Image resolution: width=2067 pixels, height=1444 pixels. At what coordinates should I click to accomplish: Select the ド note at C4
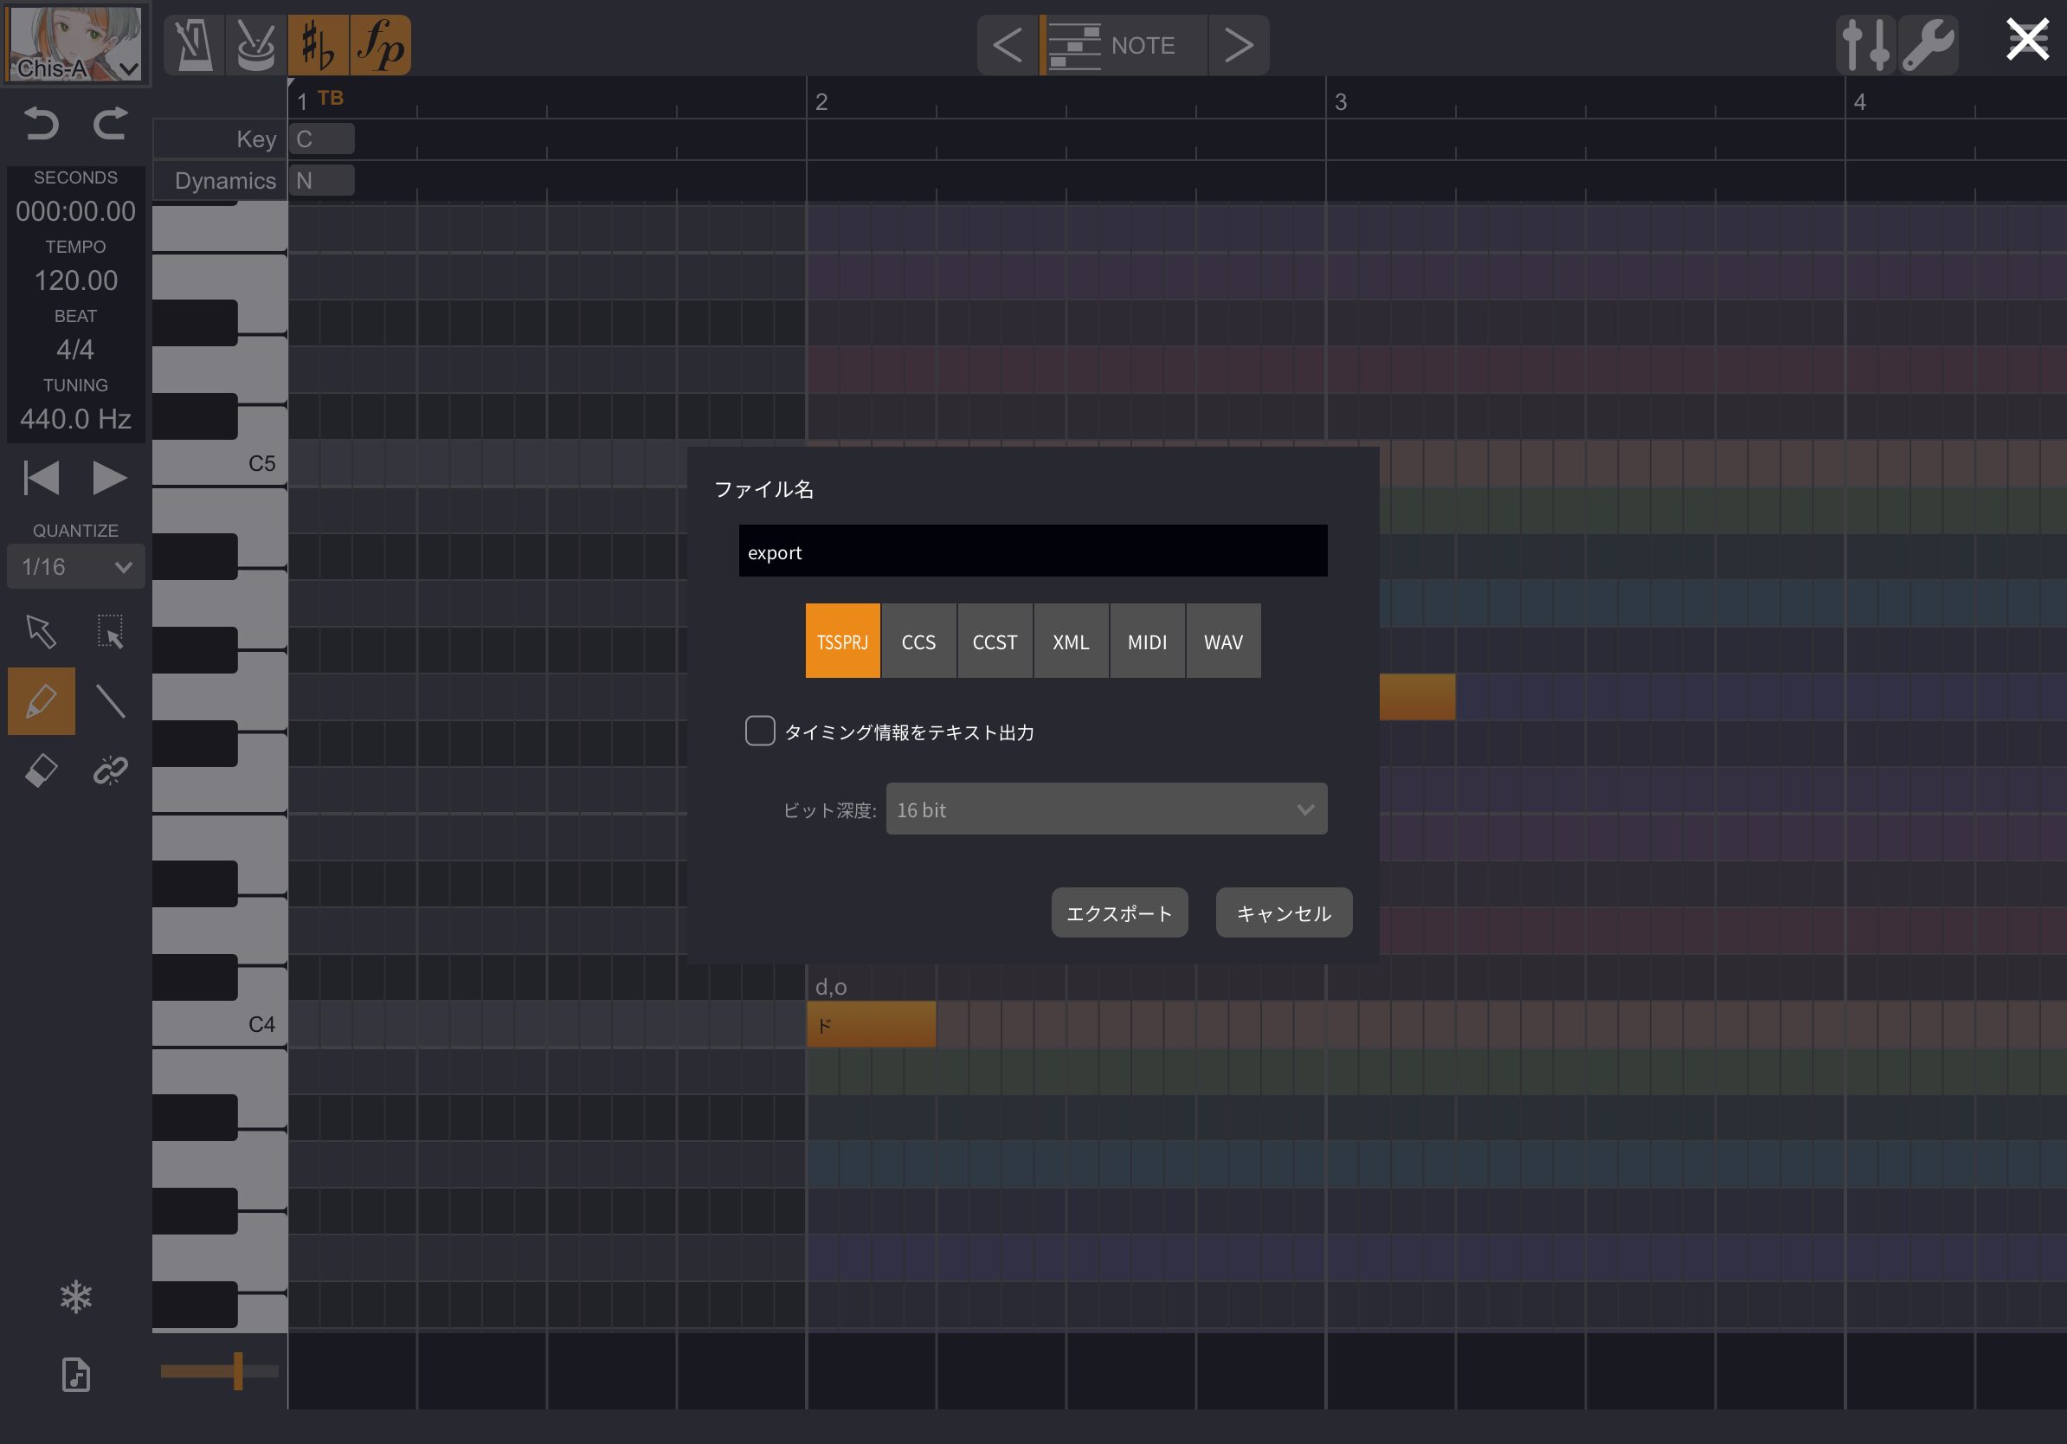click(x=872, y=1024)
